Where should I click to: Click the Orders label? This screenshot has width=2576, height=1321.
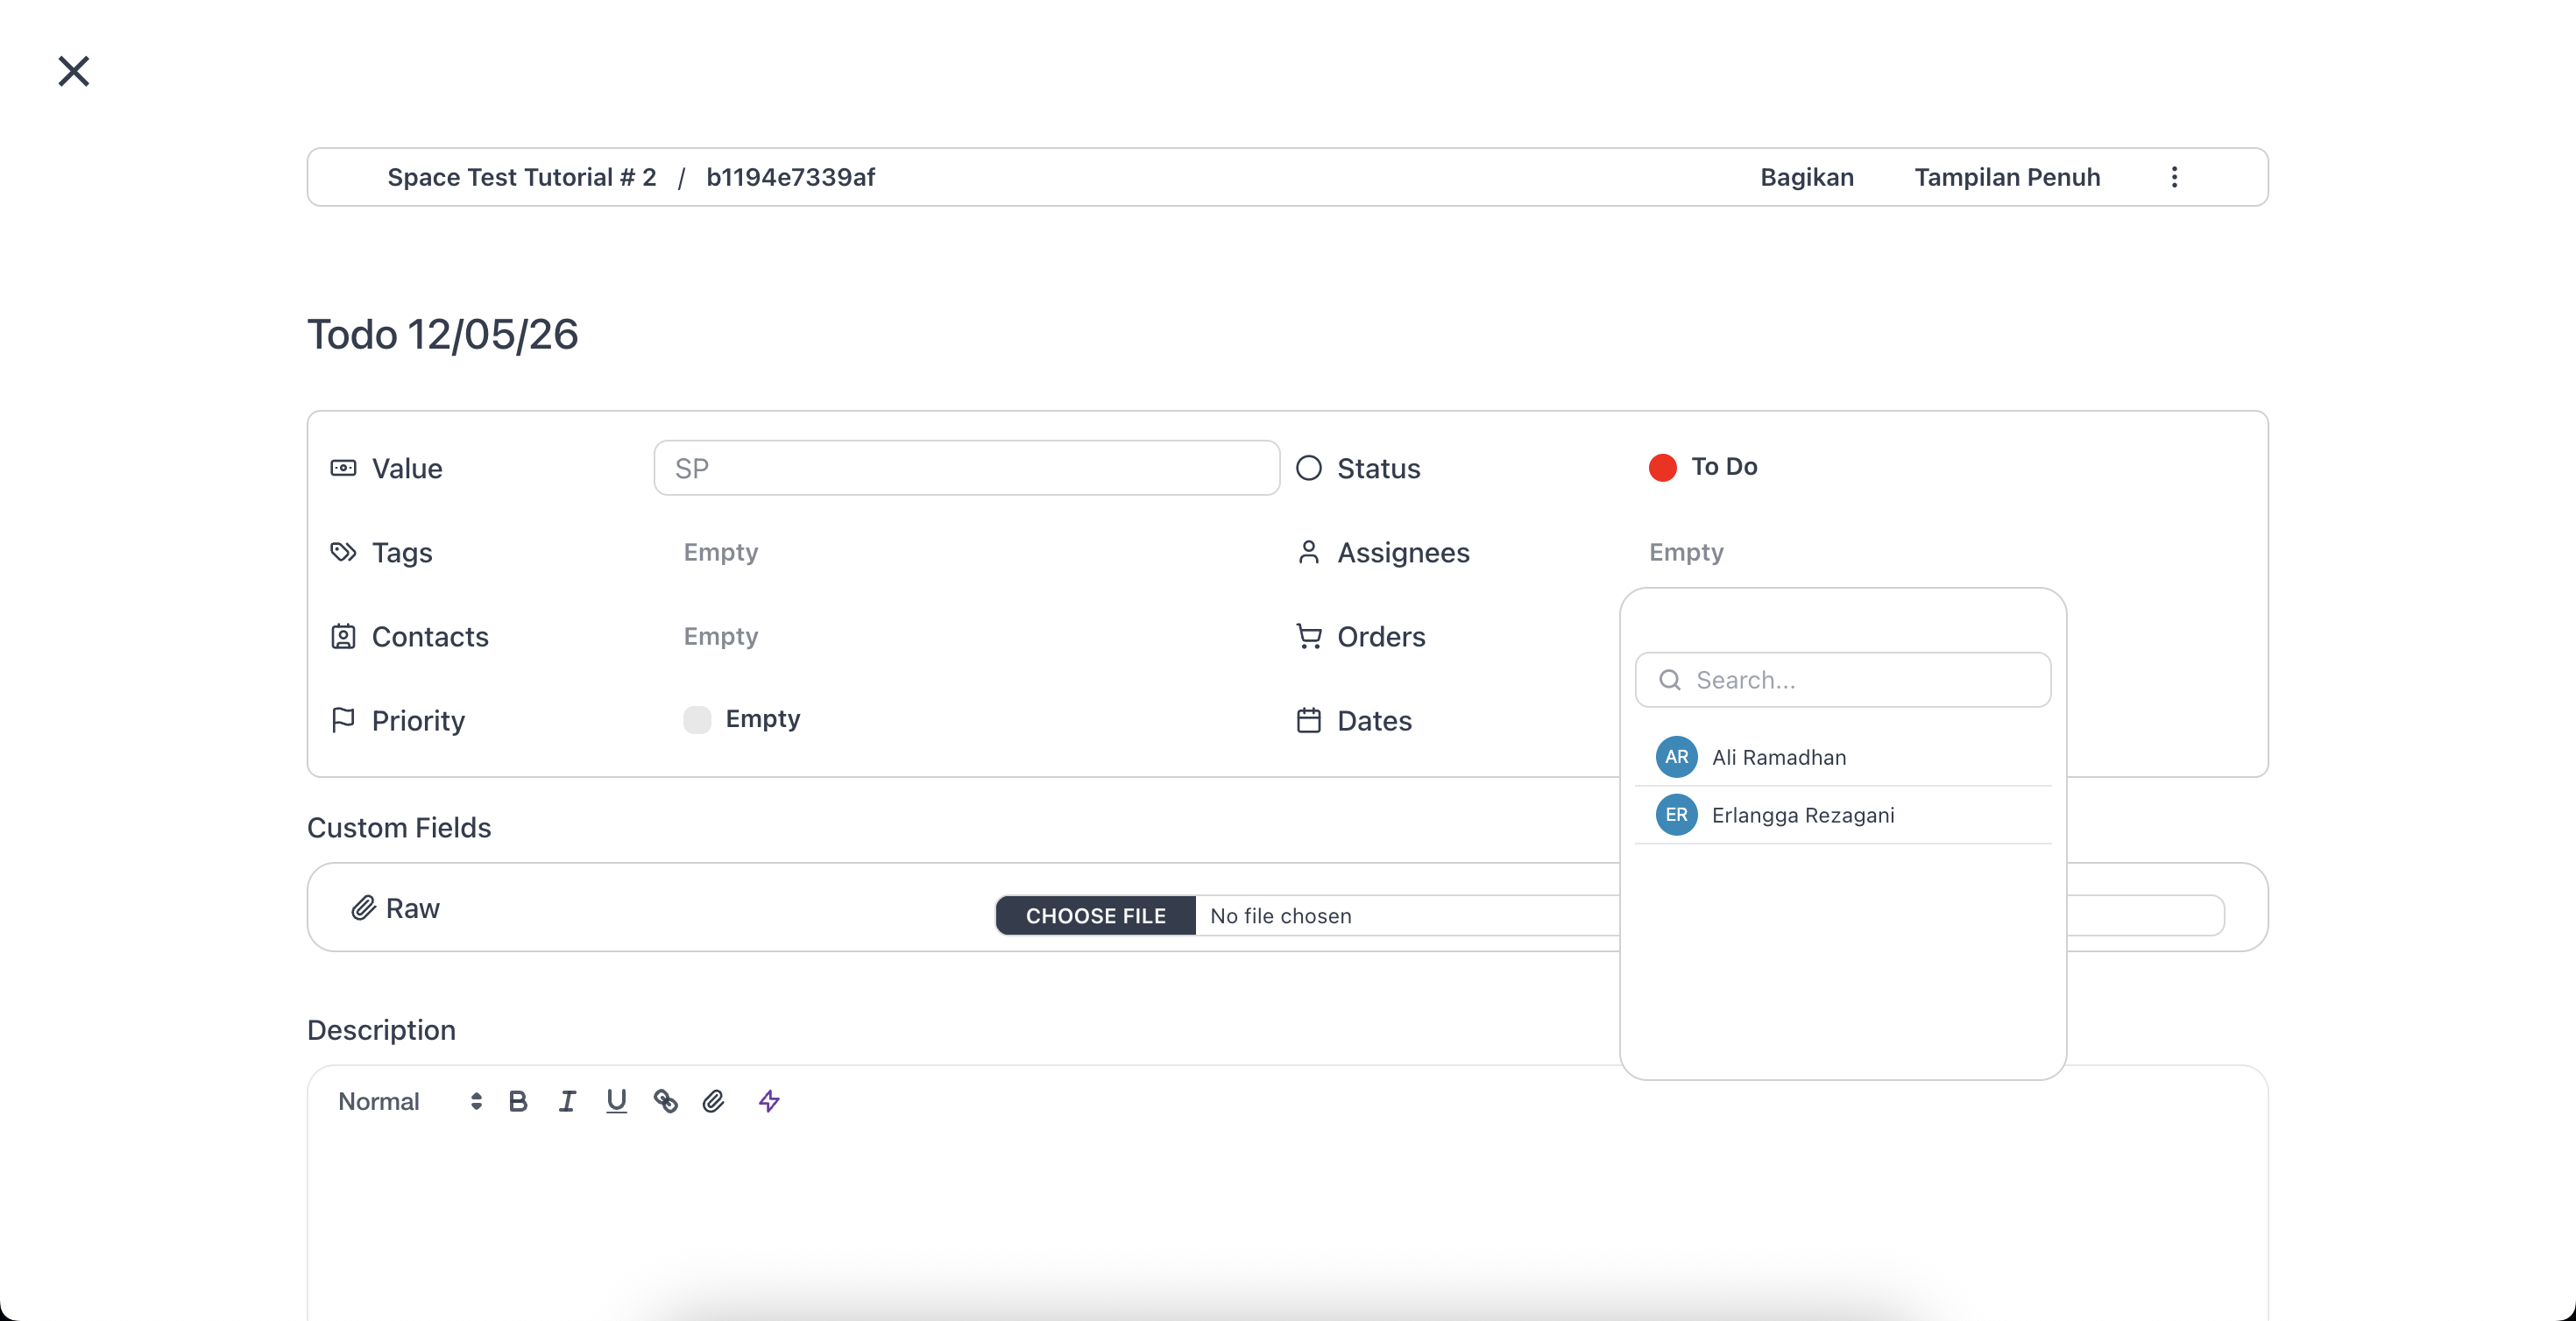[1381, 636]
